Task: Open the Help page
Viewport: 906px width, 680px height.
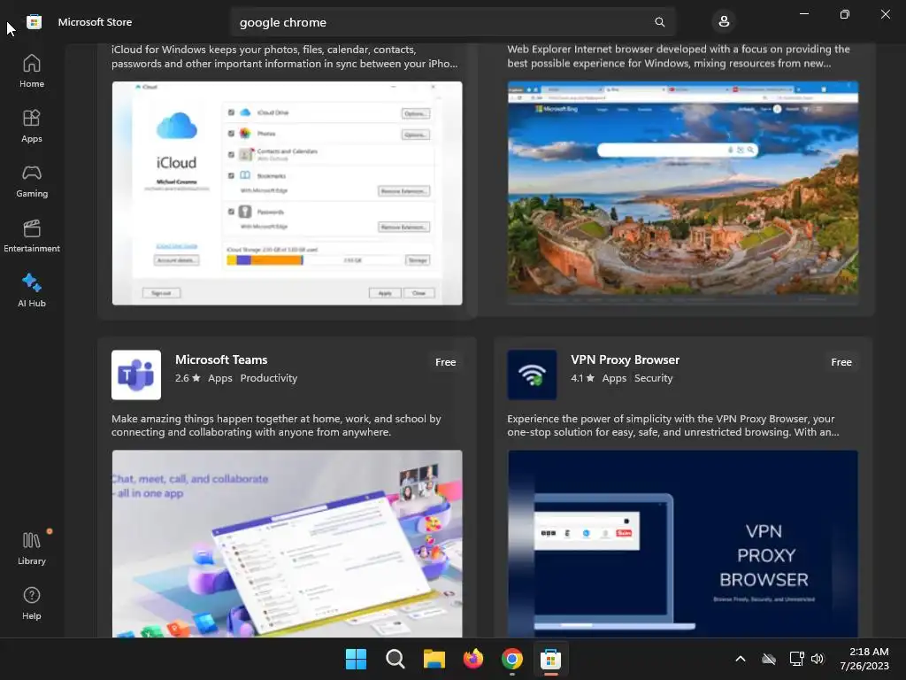Action: coord(32,603)
